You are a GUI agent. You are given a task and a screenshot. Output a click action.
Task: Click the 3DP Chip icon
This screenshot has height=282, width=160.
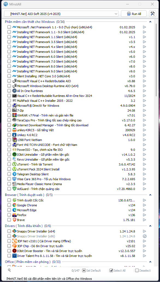coord(14,246)
